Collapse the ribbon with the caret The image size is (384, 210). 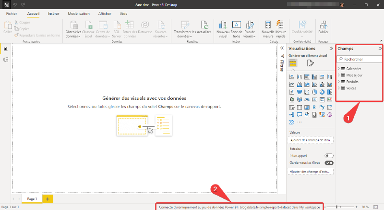[381, 41]
